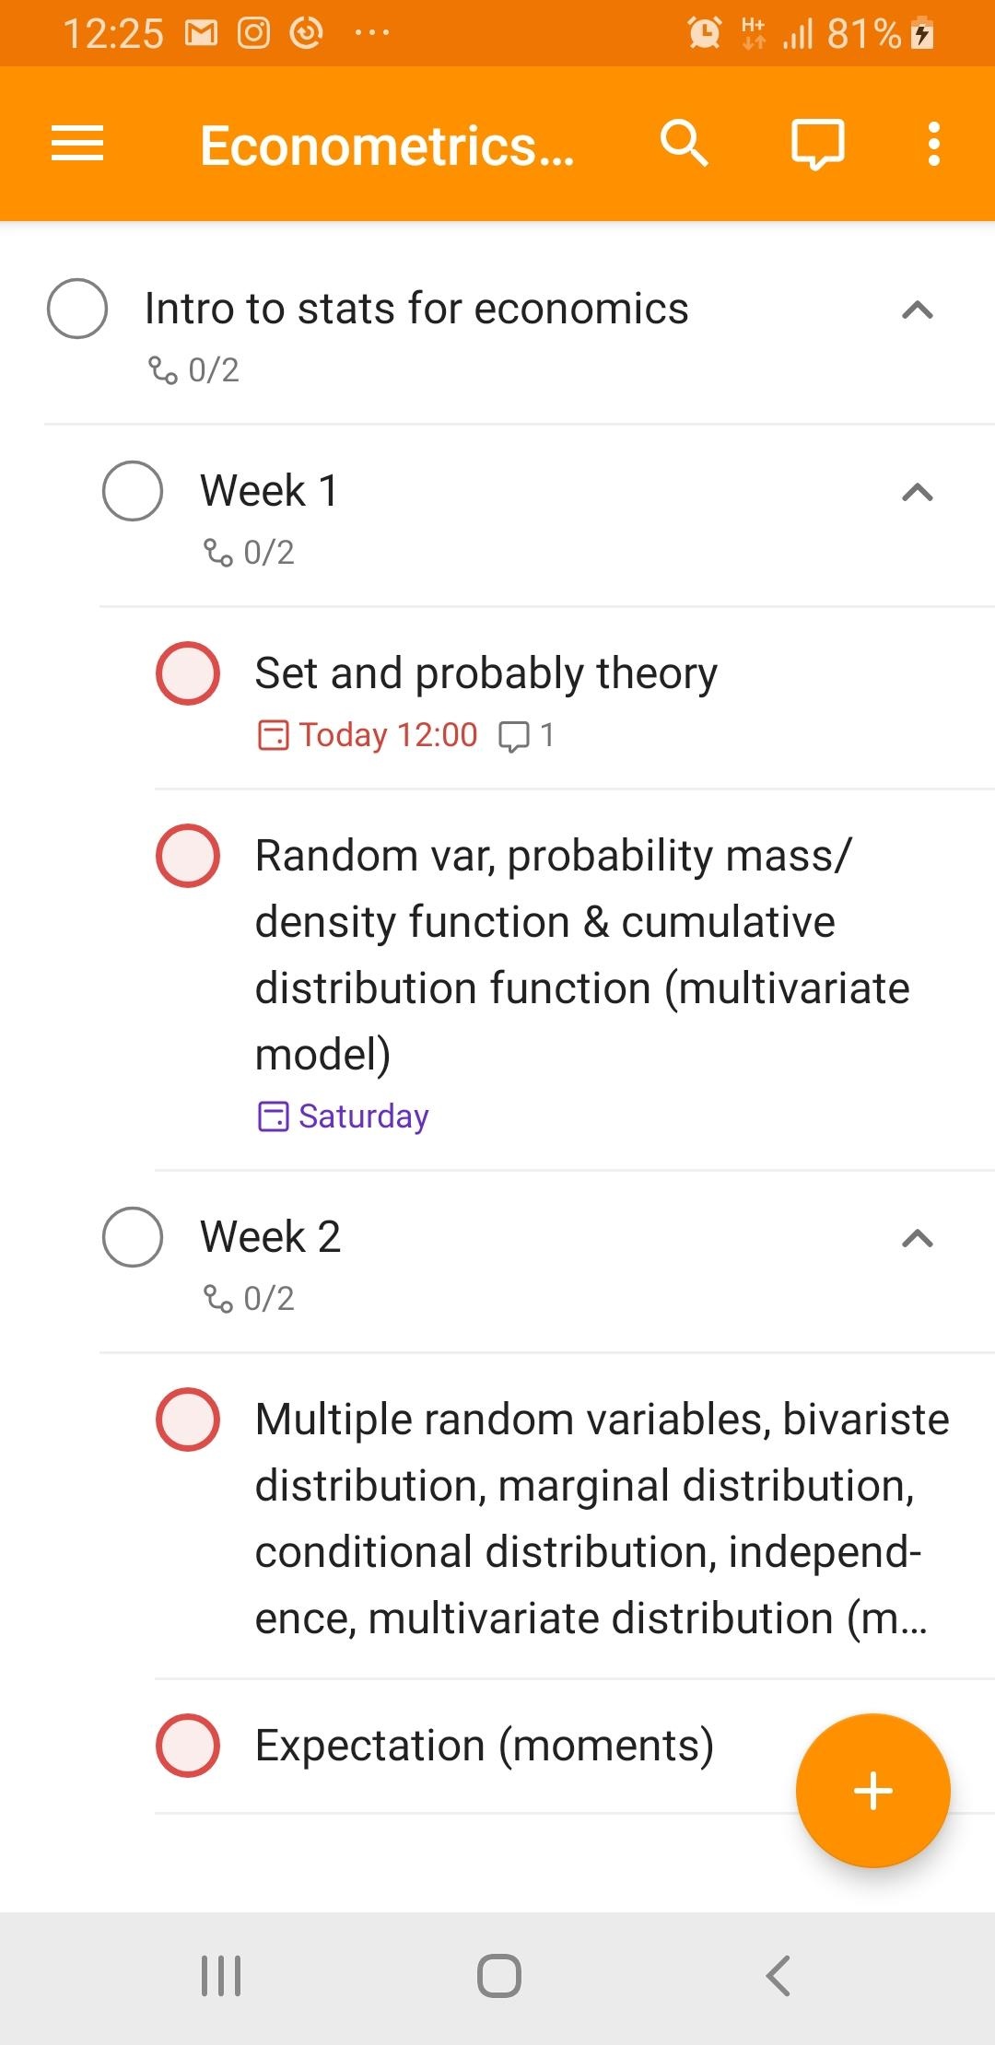Screen dimensions: 995x2045
Task: Open the Android recent apps button
Action: 221,1976
